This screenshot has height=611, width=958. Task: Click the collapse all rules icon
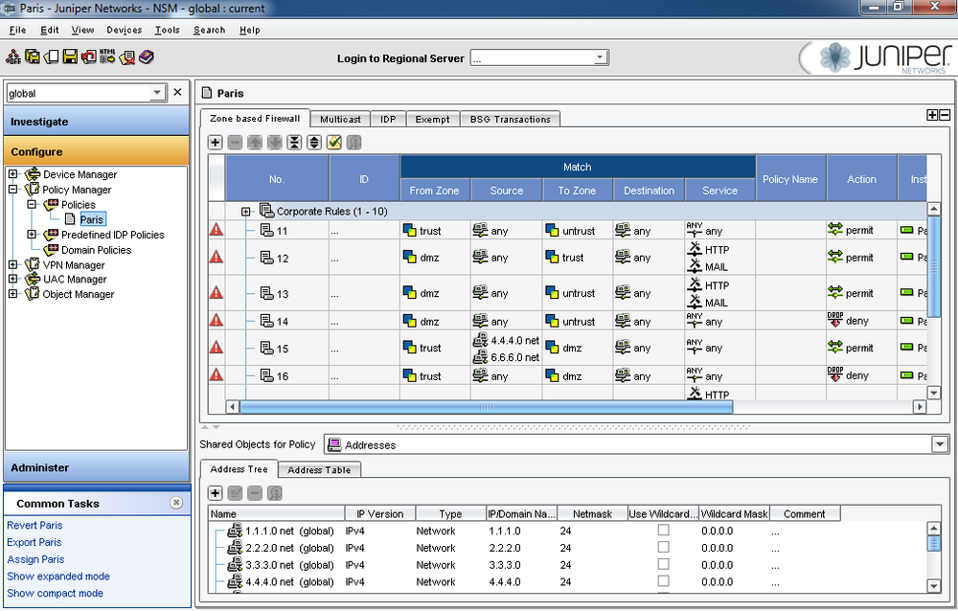(294, 143)
